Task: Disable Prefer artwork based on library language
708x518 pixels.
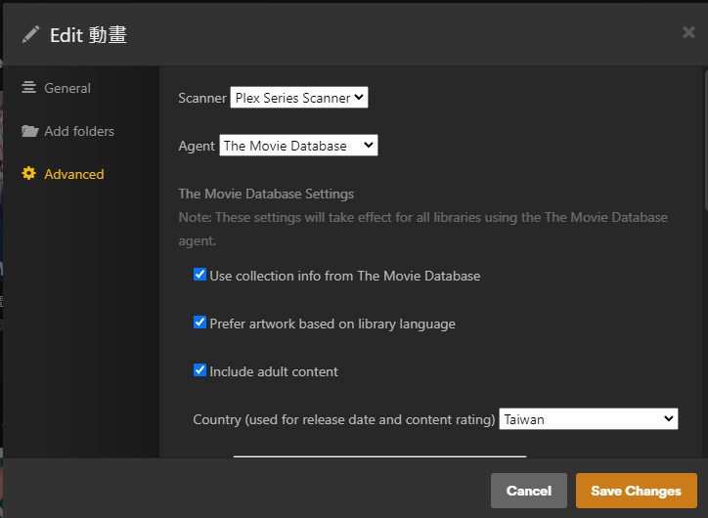Action: point(200,323)
